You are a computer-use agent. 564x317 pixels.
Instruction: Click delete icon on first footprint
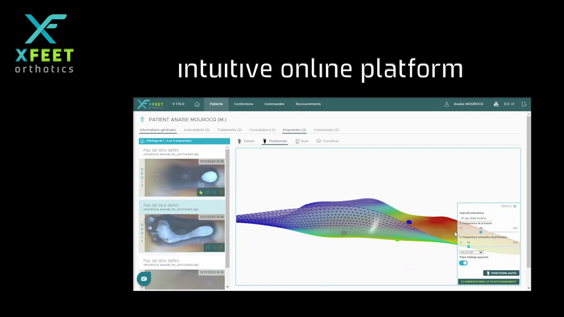[221, 192]
